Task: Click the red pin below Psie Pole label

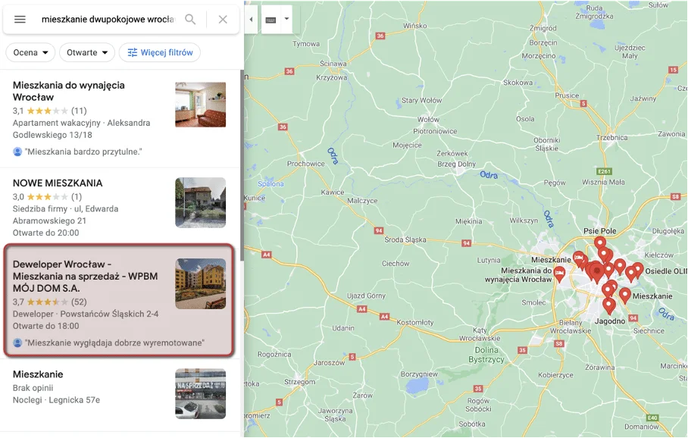Action: click(600, 243)
